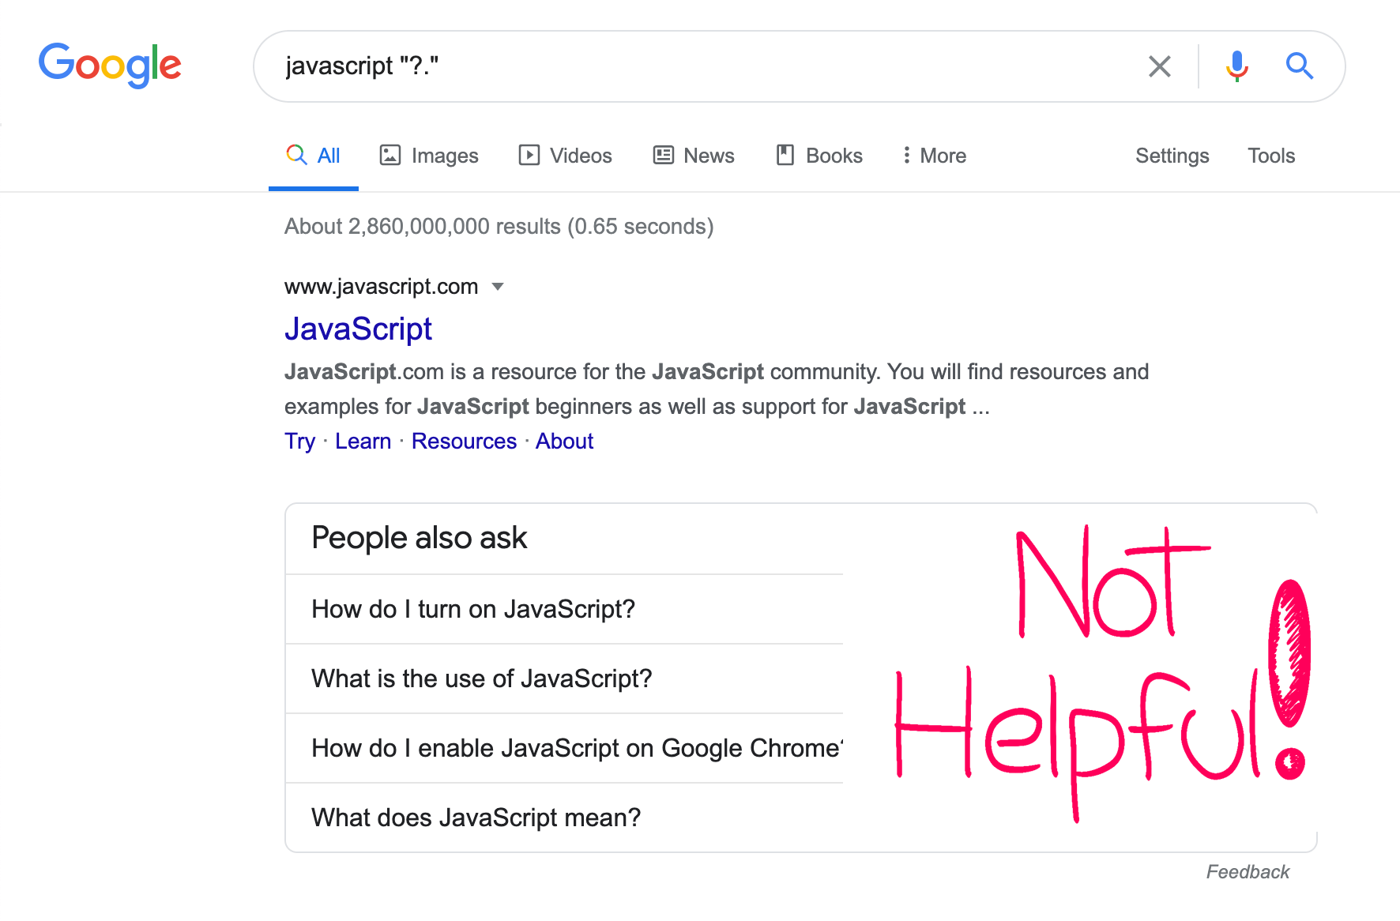The height and width of the screenshot is (921, 1400).
Task: Open the Tools options
Action: [x=1271, y=156]
